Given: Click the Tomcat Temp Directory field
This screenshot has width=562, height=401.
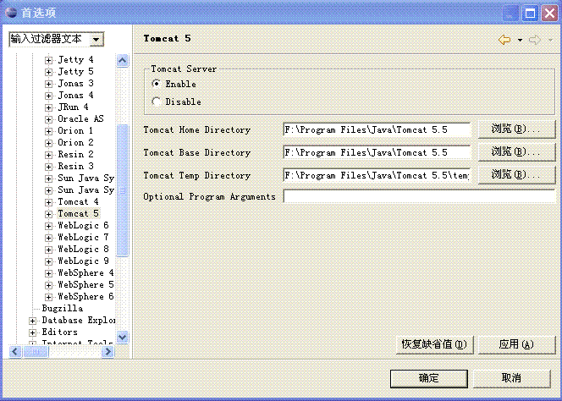Looking at the screenshot, I should (x=377, y=176).
